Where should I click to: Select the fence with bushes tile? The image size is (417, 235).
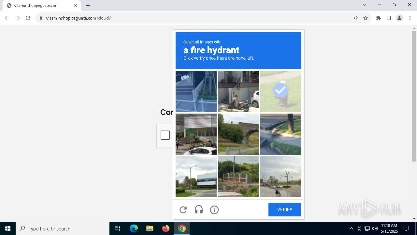238,177
